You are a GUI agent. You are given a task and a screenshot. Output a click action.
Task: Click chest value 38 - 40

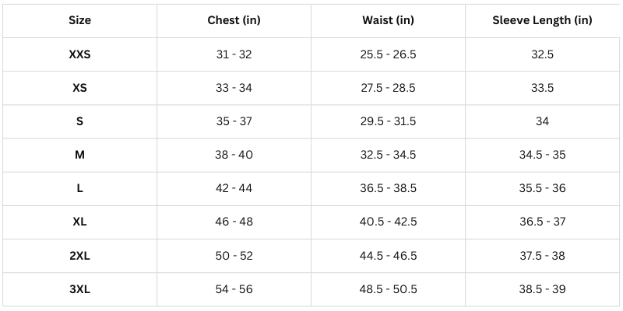[x=234, y=155]
